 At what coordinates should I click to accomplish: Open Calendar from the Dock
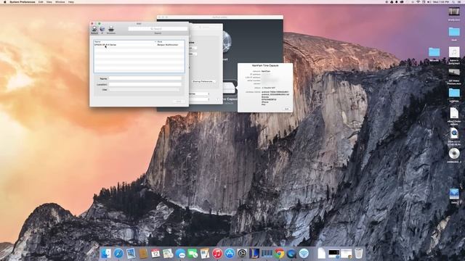(155, 254)
